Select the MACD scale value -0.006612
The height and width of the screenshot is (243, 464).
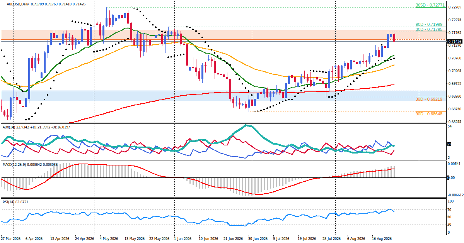(x=455, y=195)
